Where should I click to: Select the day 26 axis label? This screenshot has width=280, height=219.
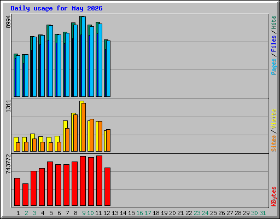click(x=221, y=213)
